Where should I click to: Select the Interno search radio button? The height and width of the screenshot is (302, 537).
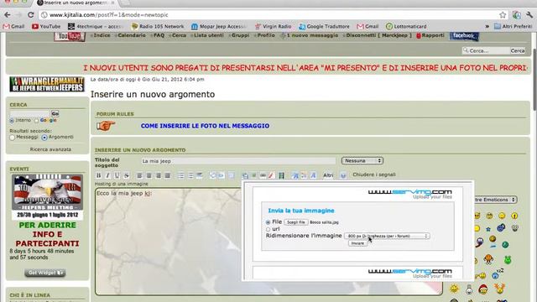[12, 121]
